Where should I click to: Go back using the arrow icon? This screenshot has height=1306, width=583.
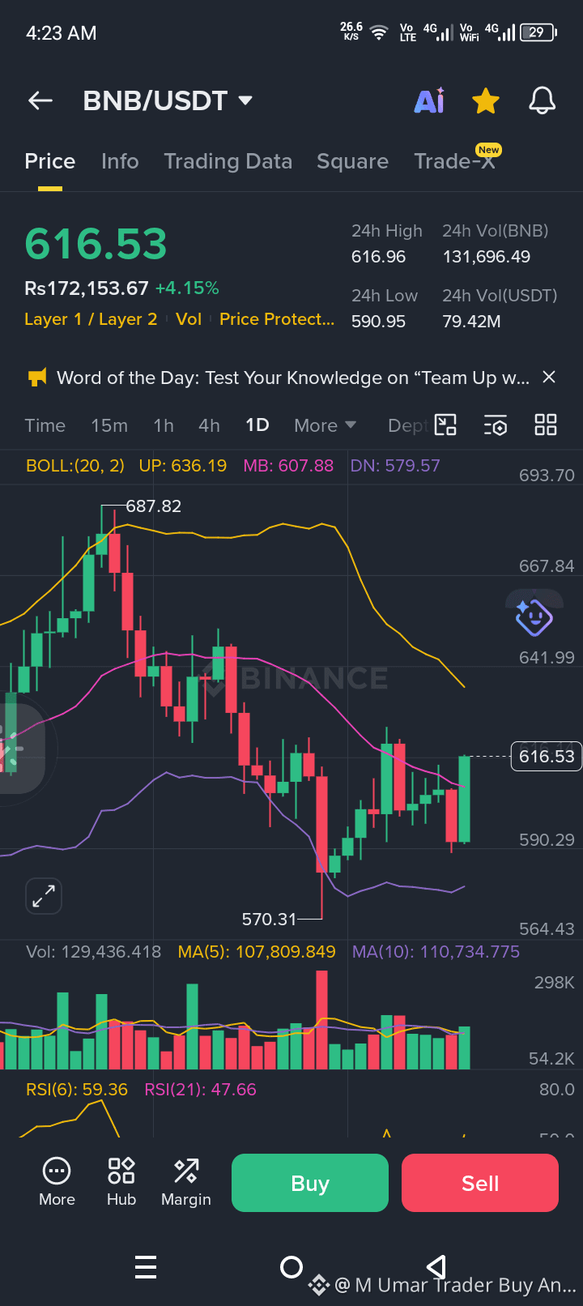[40, 100]
